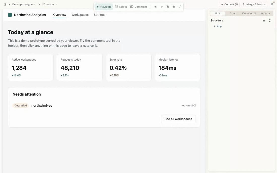Open the Demo prototype dropdown
Viewport: 277px width, 173px height.
click(24, 5)
